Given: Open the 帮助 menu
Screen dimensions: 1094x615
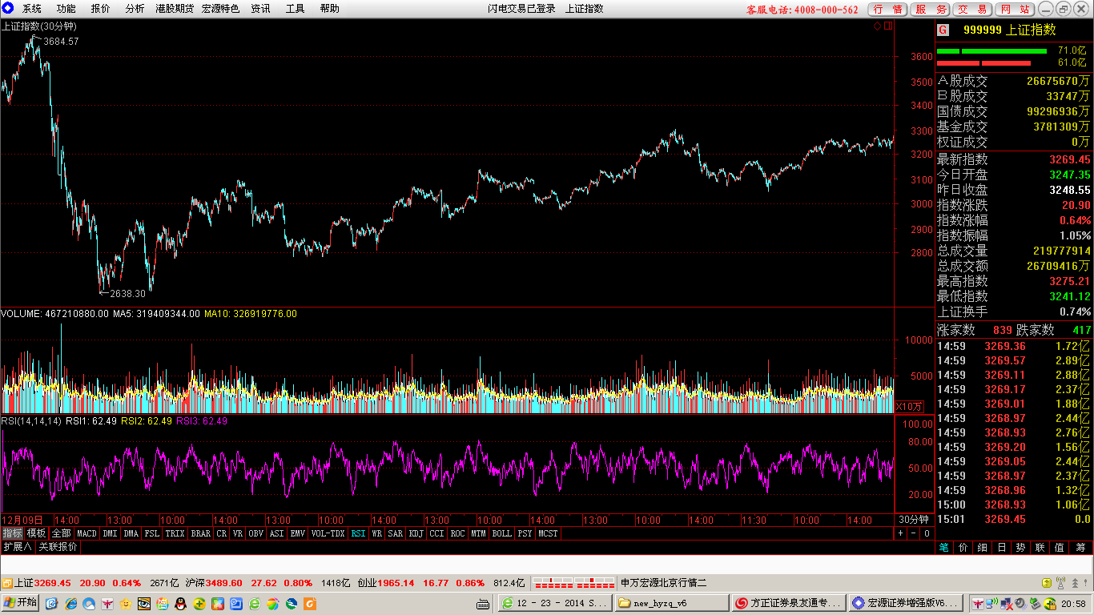Looking at the screenshot, I should [x=329, y=9].
